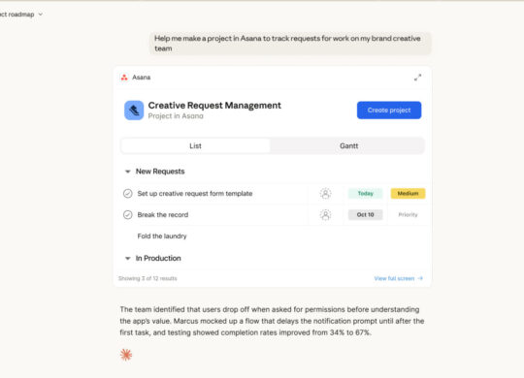Click 'Set up creative request form template' task name
This screenshot has height=378, width=524.
(195, 193)
